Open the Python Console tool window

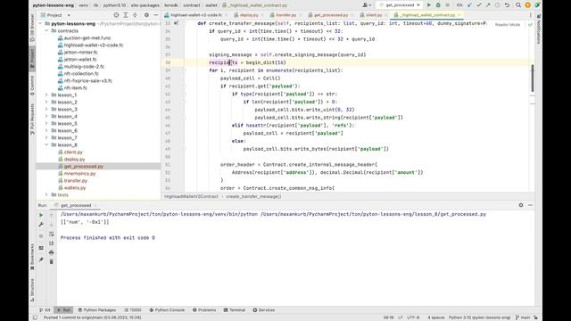[x=167, y=310]
